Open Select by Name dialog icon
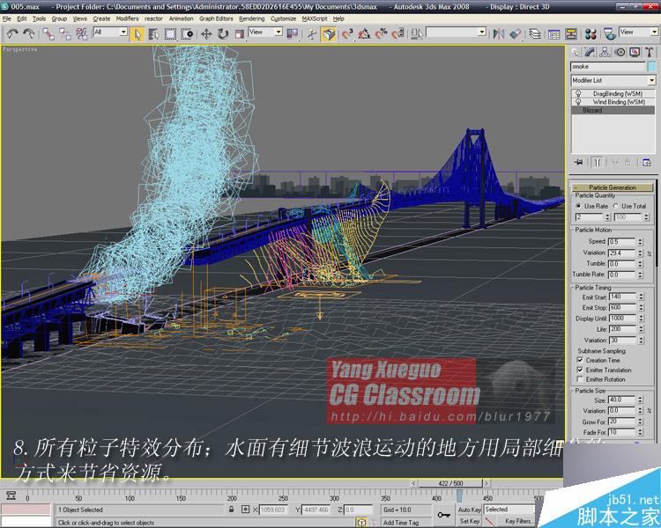 [153, 34]
